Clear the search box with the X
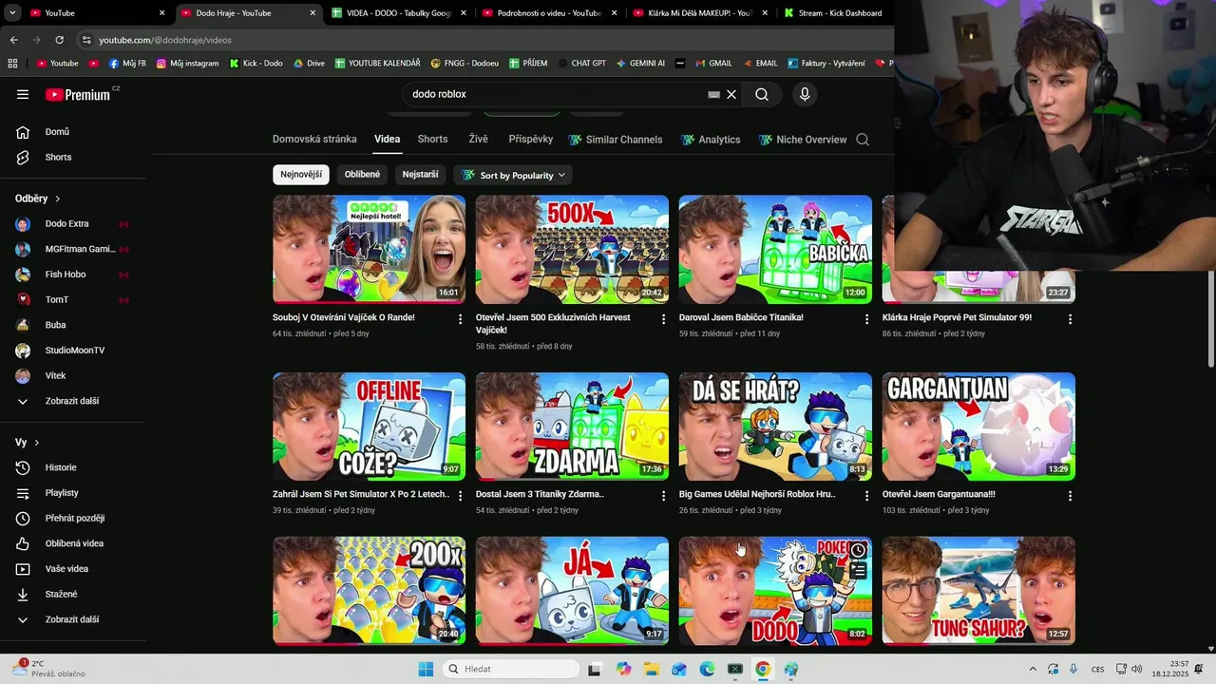 [731, 94]
